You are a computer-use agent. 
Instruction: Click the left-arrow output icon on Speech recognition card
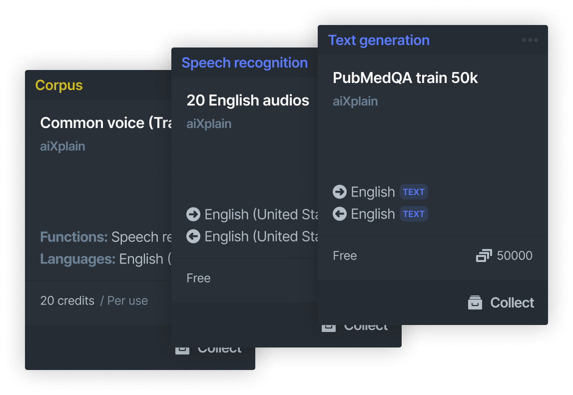click(x=193, y=236)
